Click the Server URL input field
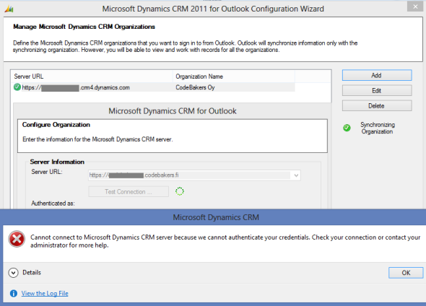 194,175
